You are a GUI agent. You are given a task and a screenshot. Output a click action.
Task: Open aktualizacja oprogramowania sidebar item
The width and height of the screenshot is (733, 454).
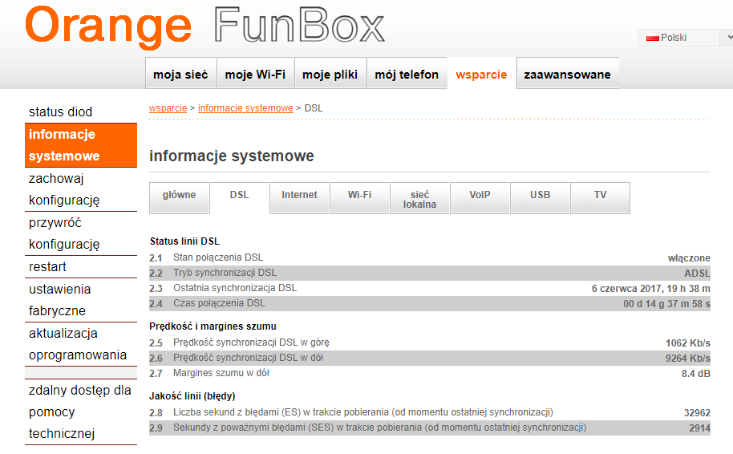[81, 344]
